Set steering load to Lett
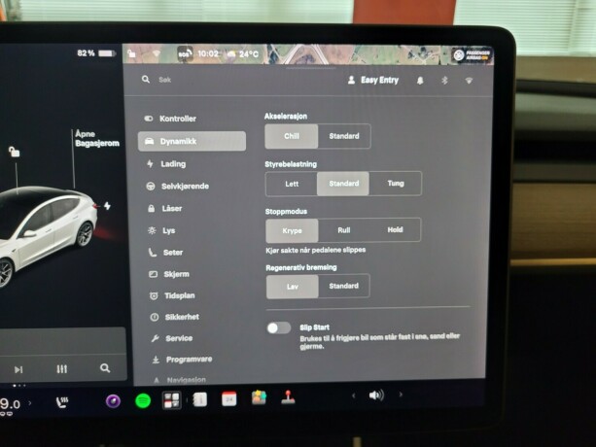Image resolution: width=596 pixels, height=447 pixels. click(292, 184)
